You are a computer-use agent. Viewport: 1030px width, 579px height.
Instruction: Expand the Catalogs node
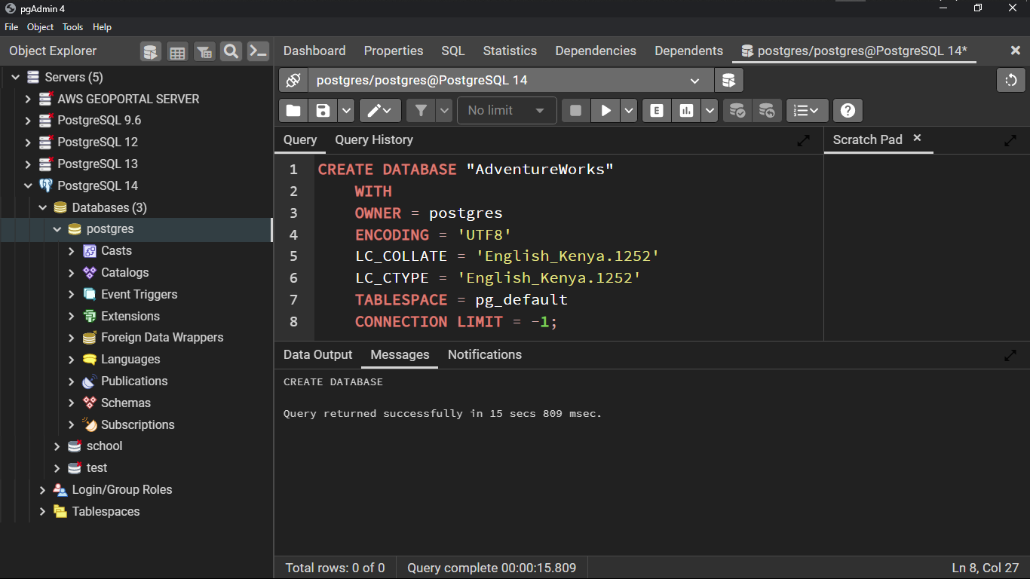71,273
